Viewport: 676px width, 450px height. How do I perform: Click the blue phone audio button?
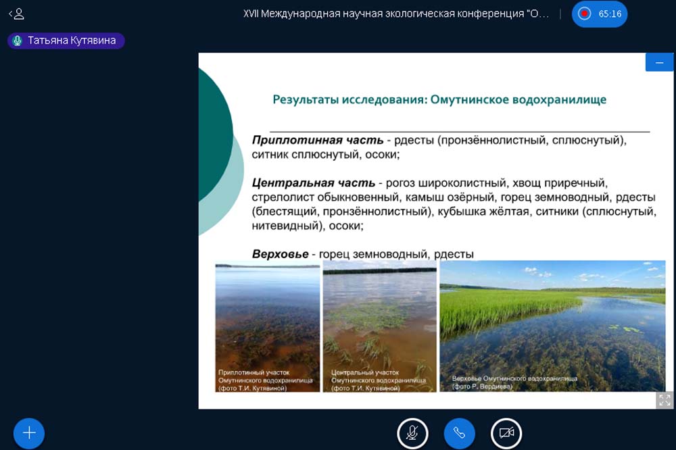[459, 433]
